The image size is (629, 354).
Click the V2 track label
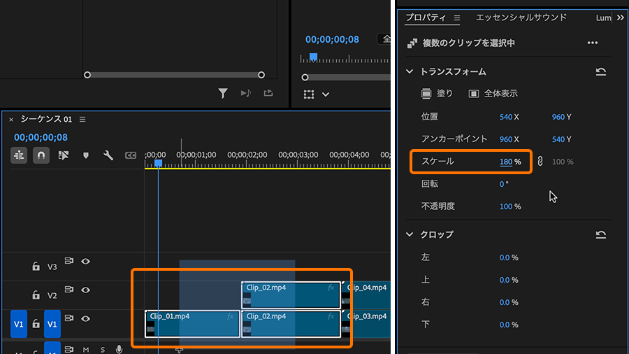pyautogui.click(x=52, y=296)
